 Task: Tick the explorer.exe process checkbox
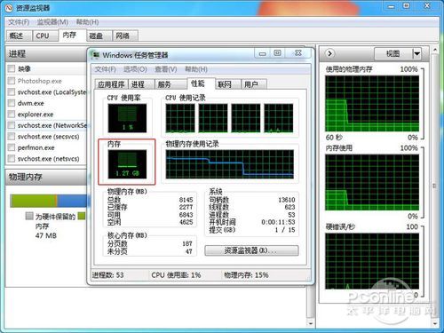[x=12, y=114]
